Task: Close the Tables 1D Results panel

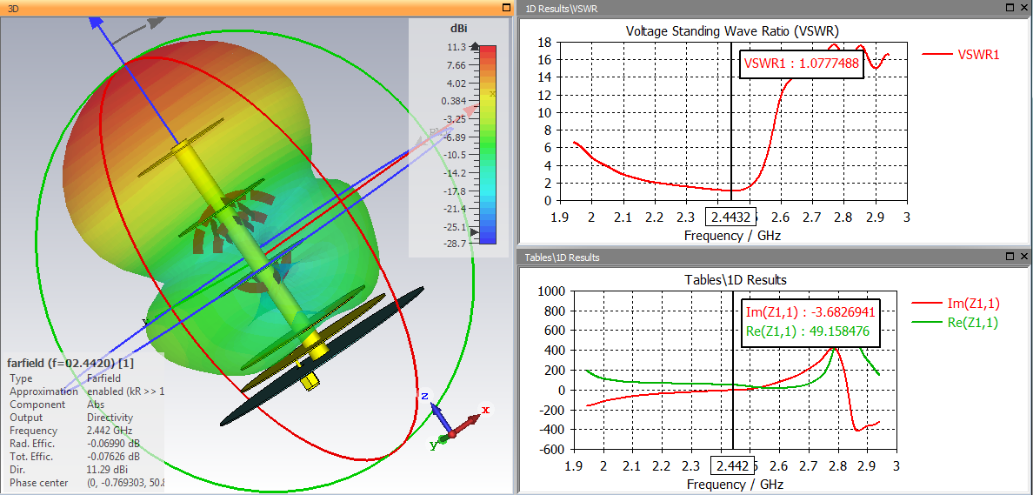Action: tap(1024, 257)
